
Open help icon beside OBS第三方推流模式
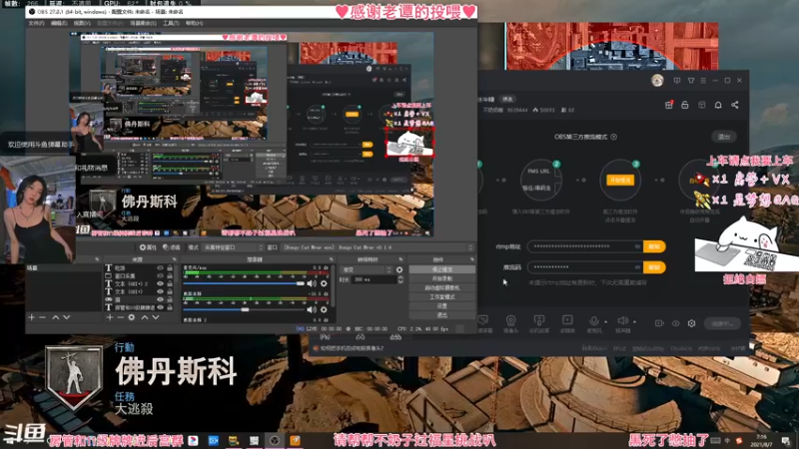(614, 137)
